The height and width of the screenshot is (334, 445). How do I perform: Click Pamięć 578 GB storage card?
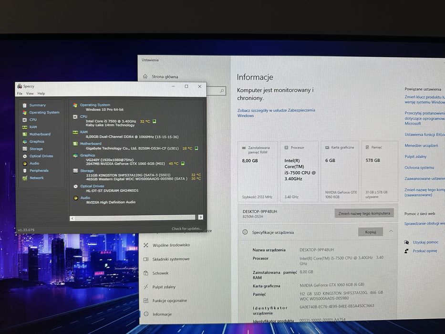pyautogui.click(x=380, y=172)
